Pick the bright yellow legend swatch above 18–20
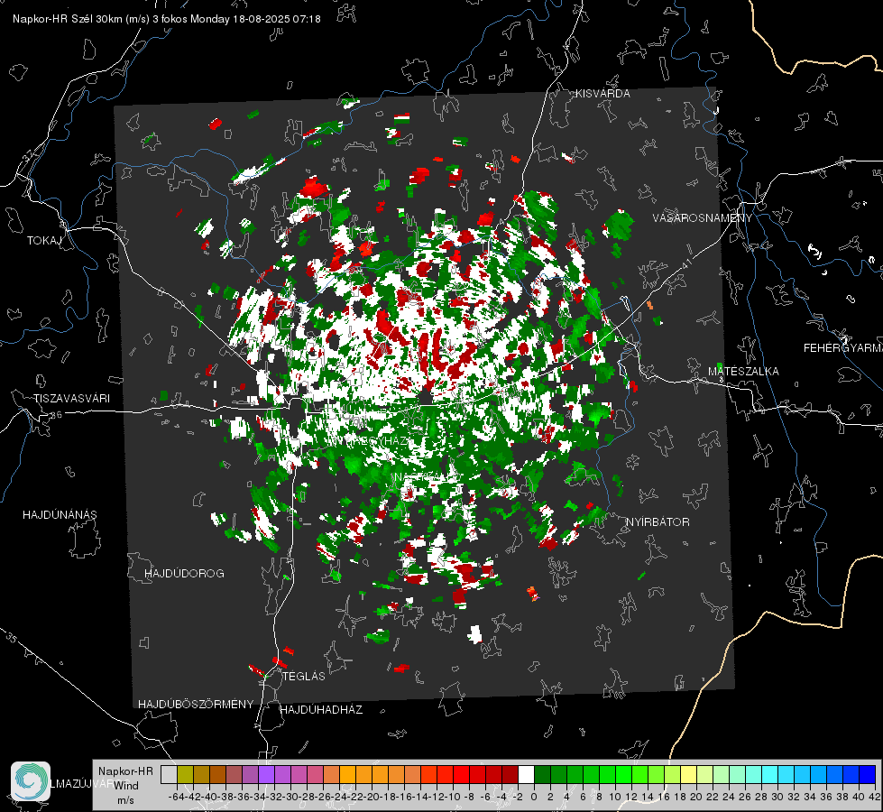This screenshot has height=812, width=883. [x=689, y=775]
